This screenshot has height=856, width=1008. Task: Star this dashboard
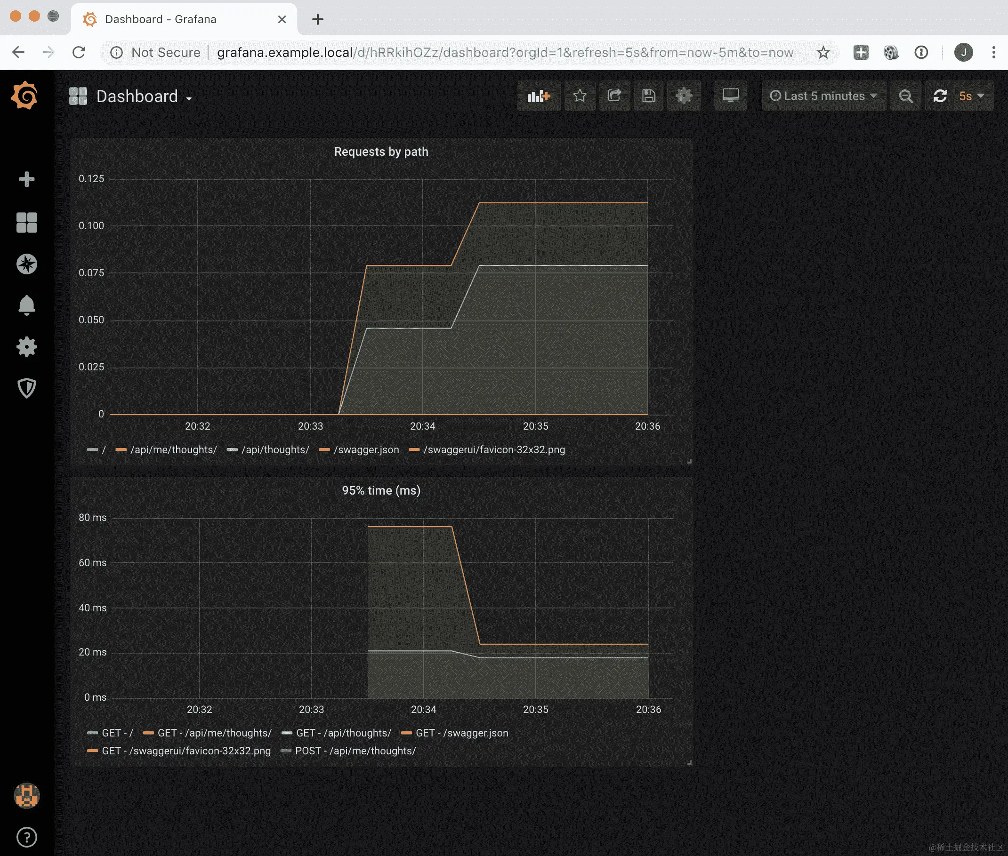point(579,96)
